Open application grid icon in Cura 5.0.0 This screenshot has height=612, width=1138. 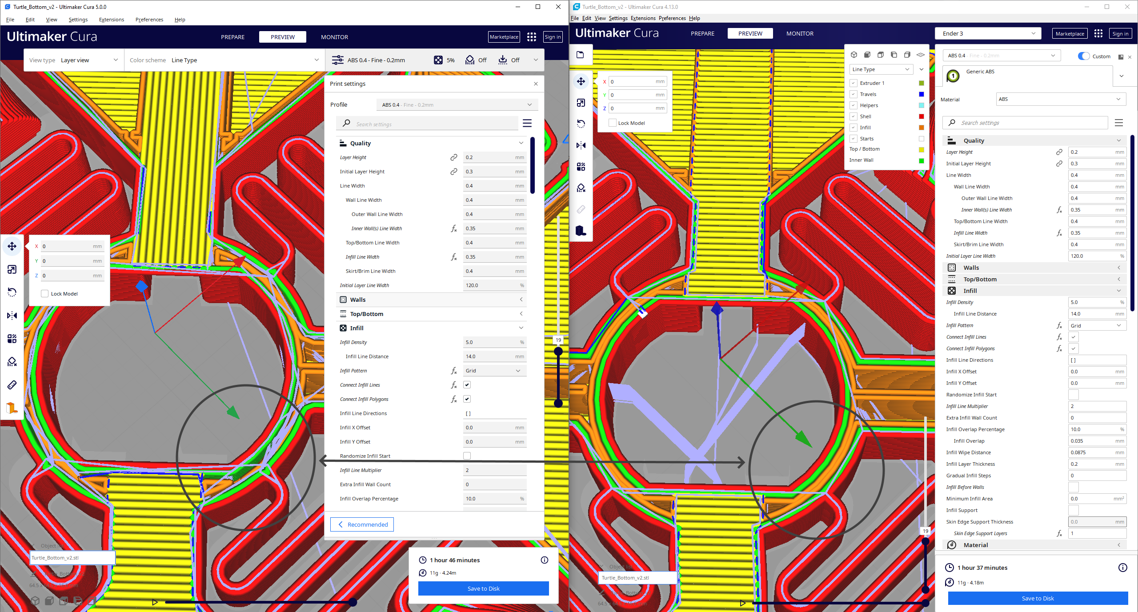point(531,37)
